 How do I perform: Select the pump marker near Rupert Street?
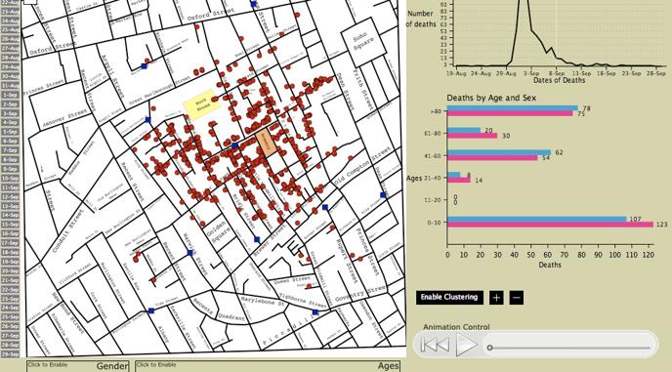325,207
